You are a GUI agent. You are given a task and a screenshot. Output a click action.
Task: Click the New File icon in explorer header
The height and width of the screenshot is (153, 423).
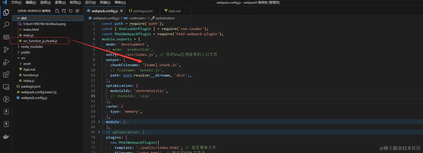pyautogui.click(x=57, y=11)
